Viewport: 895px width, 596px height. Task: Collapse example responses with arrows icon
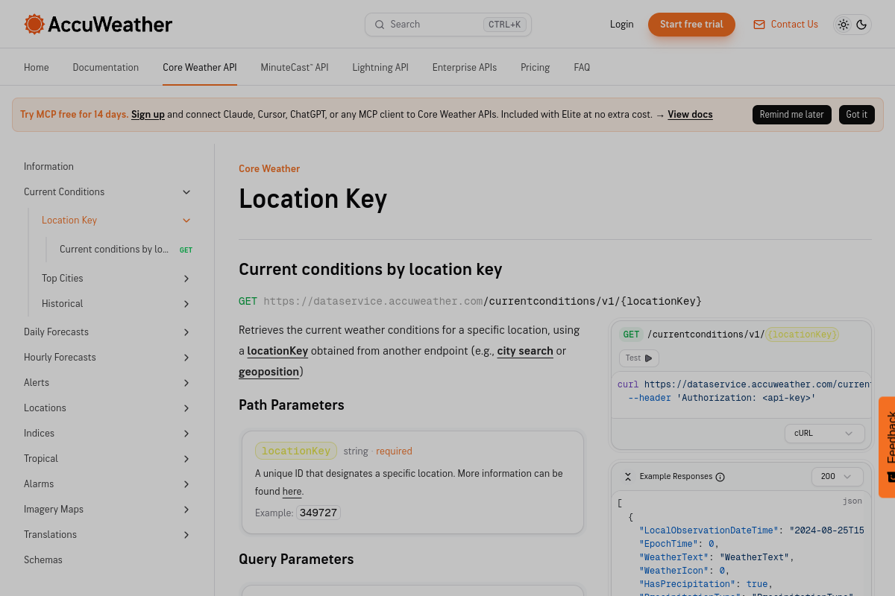628,477
